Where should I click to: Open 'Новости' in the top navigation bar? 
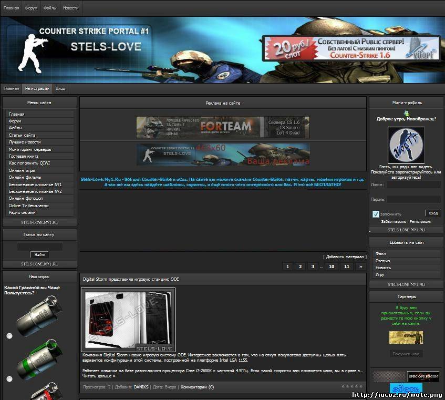[71, 8]
